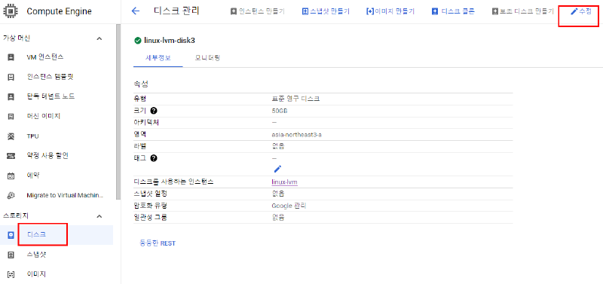The height and width of the screenshot is (284, 603).
Task: Click the 디스크 관리 page title
Action: tap(176, 11)
